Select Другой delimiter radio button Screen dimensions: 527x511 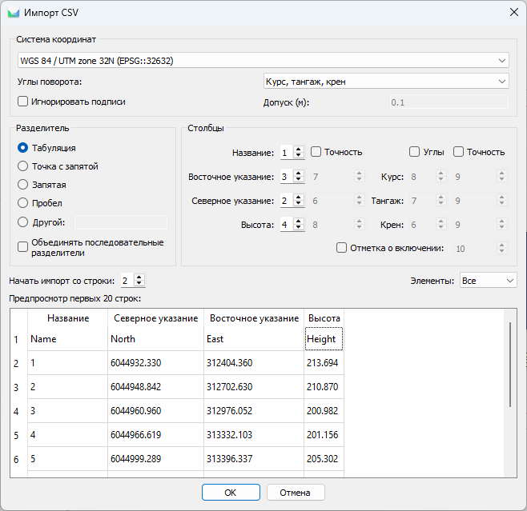tap(22, 222)
